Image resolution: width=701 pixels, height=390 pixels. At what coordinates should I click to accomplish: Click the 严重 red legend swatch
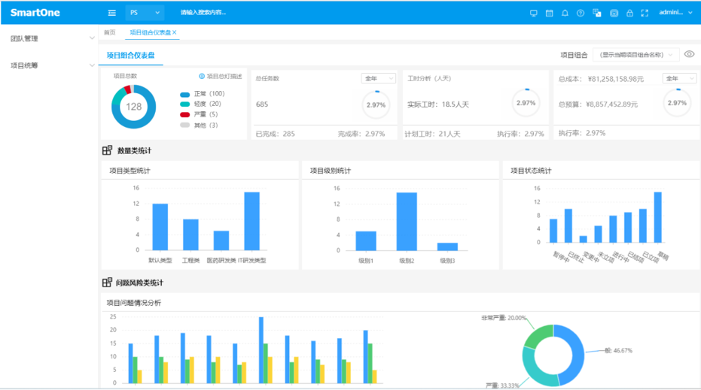184,115
